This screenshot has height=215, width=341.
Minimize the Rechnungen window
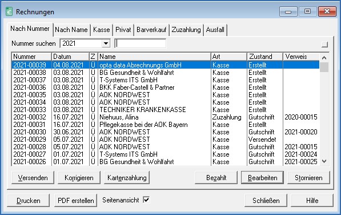coord(288,11)
